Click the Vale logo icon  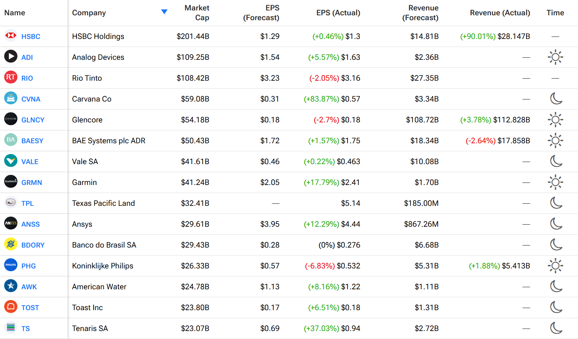tap(11, 161)
